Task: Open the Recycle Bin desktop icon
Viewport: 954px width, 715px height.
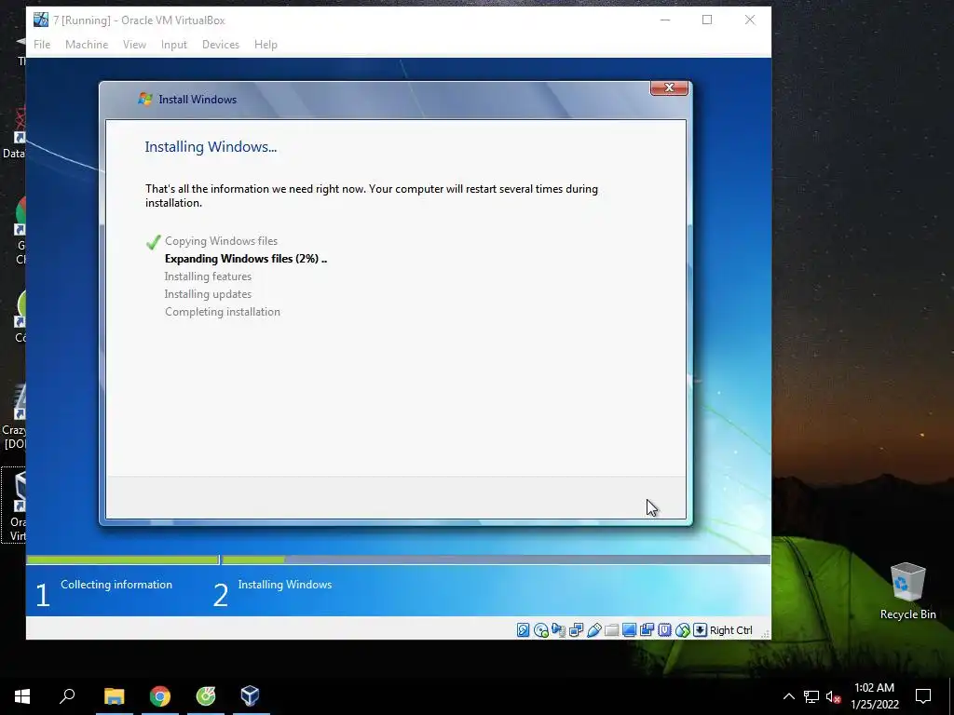Action: click(907, 591)
